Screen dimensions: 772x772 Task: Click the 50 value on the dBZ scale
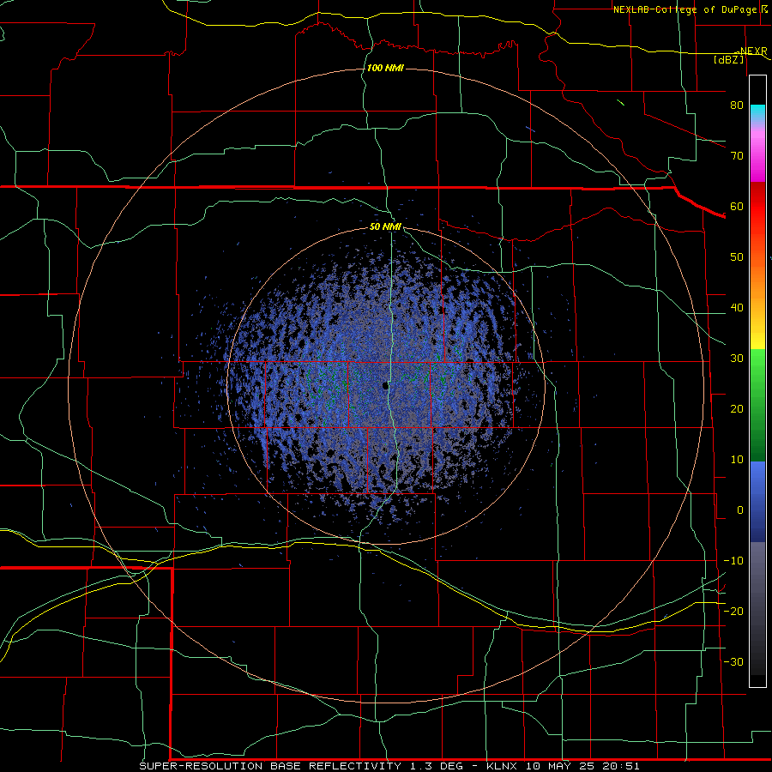click(737, 257)
